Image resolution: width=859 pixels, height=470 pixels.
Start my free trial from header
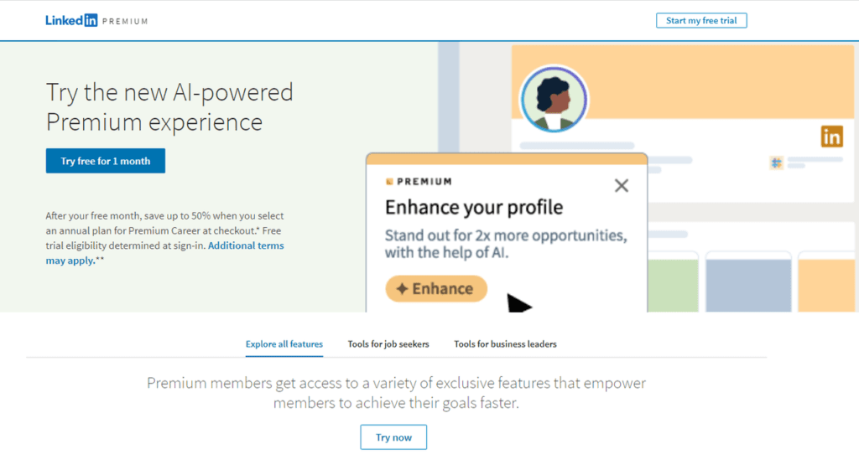click(x=701, y=21)
